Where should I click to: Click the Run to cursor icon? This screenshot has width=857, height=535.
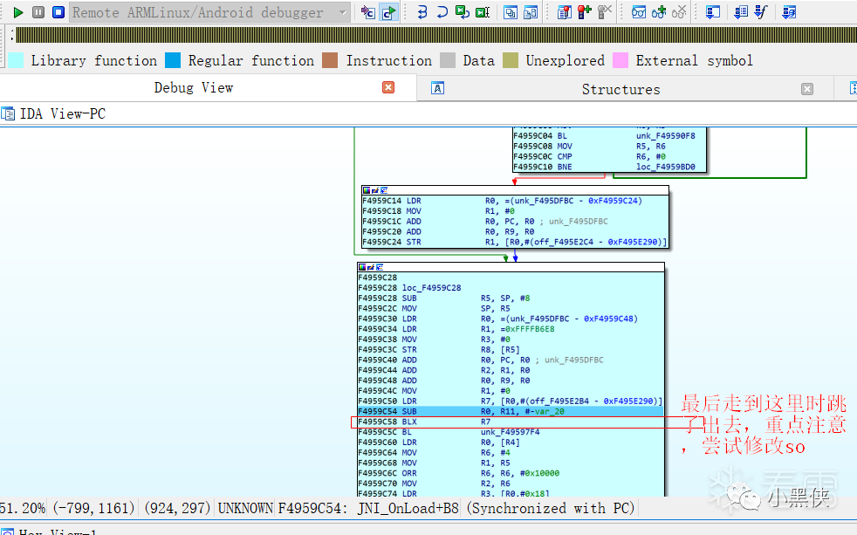483,12
